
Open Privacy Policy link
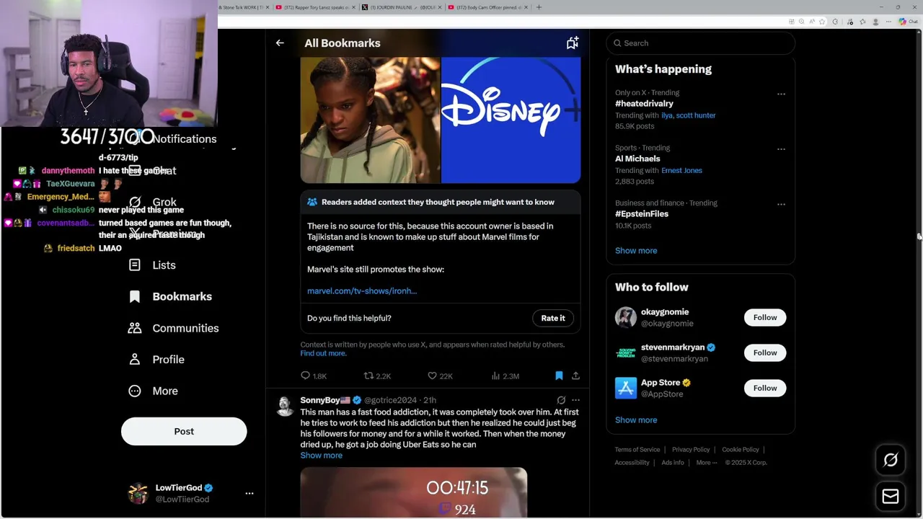click(691, 450)
